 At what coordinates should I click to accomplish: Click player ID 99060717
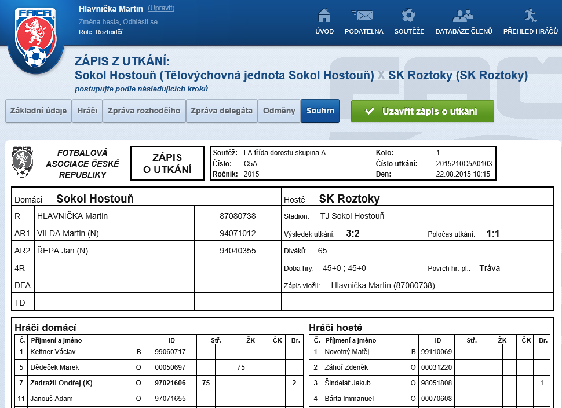pos(170,352)
